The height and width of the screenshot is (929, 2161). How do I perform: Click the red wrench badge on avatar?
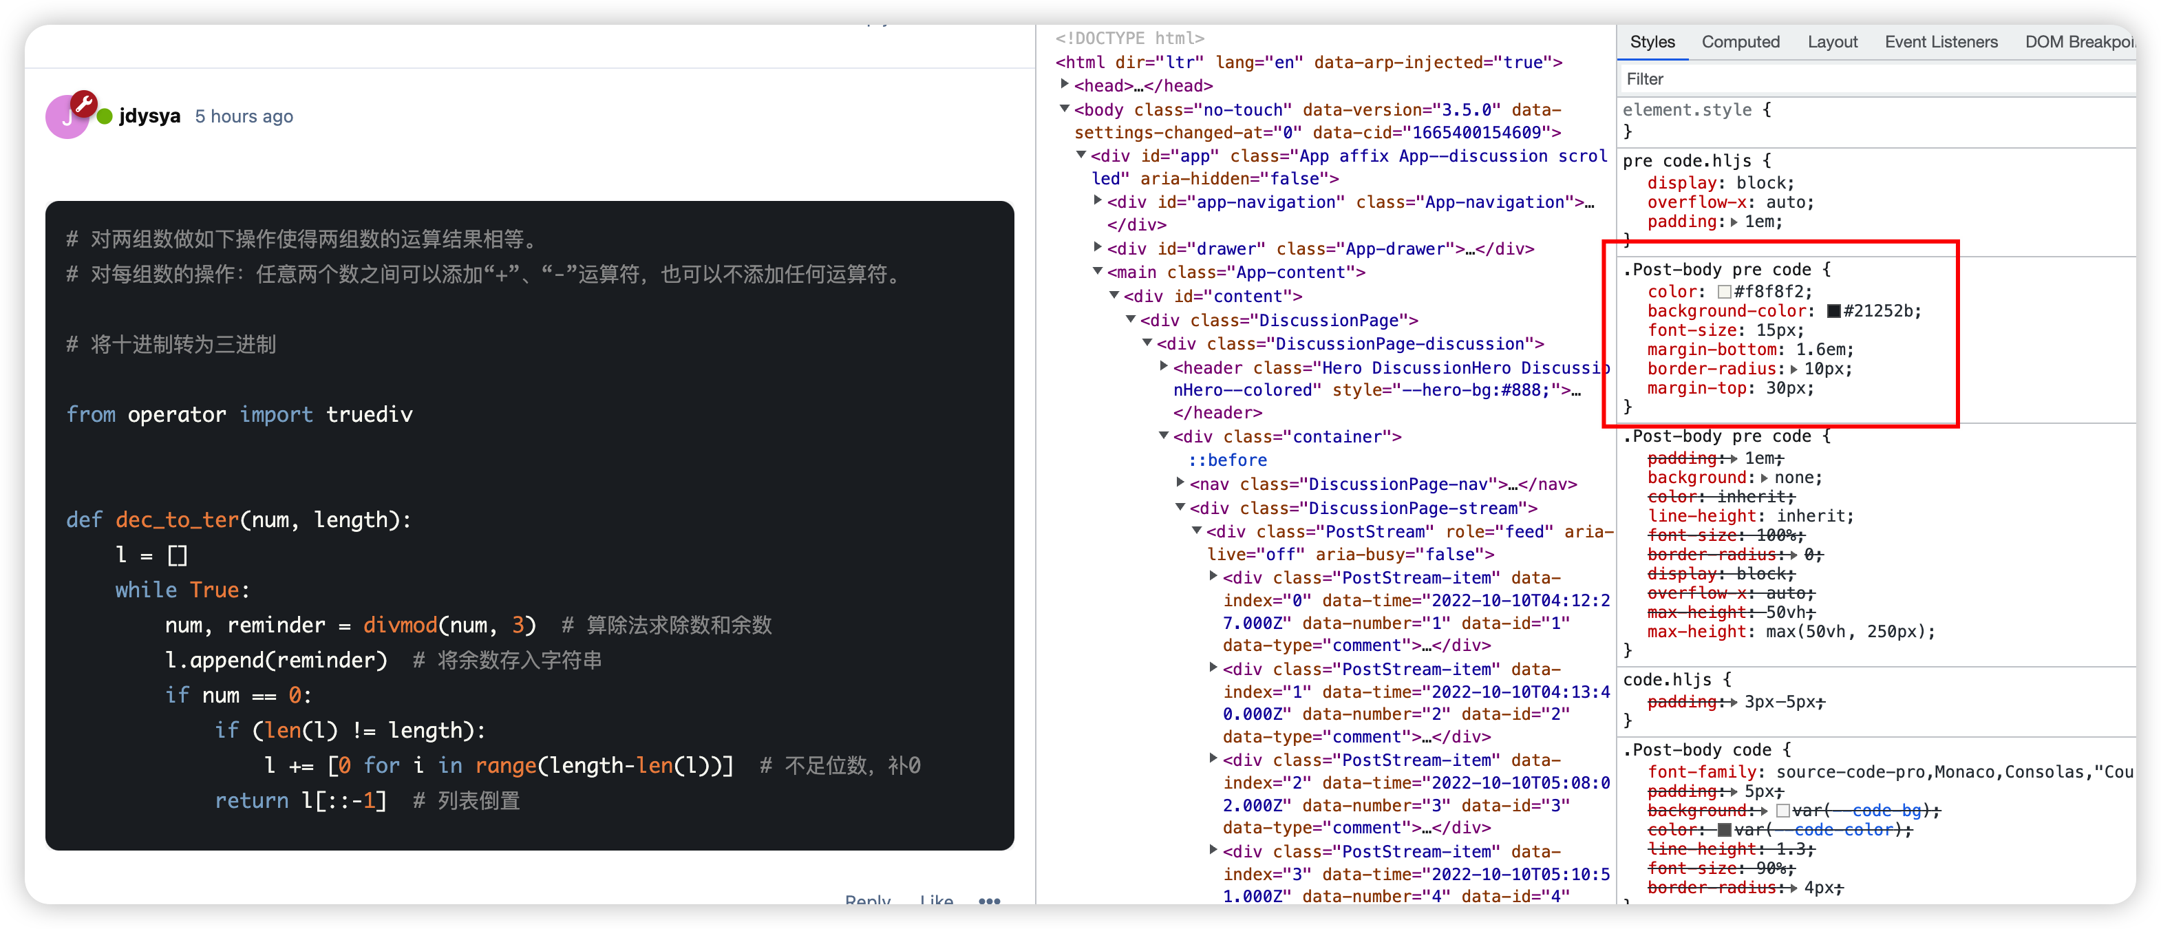click(x=83, y=104)
